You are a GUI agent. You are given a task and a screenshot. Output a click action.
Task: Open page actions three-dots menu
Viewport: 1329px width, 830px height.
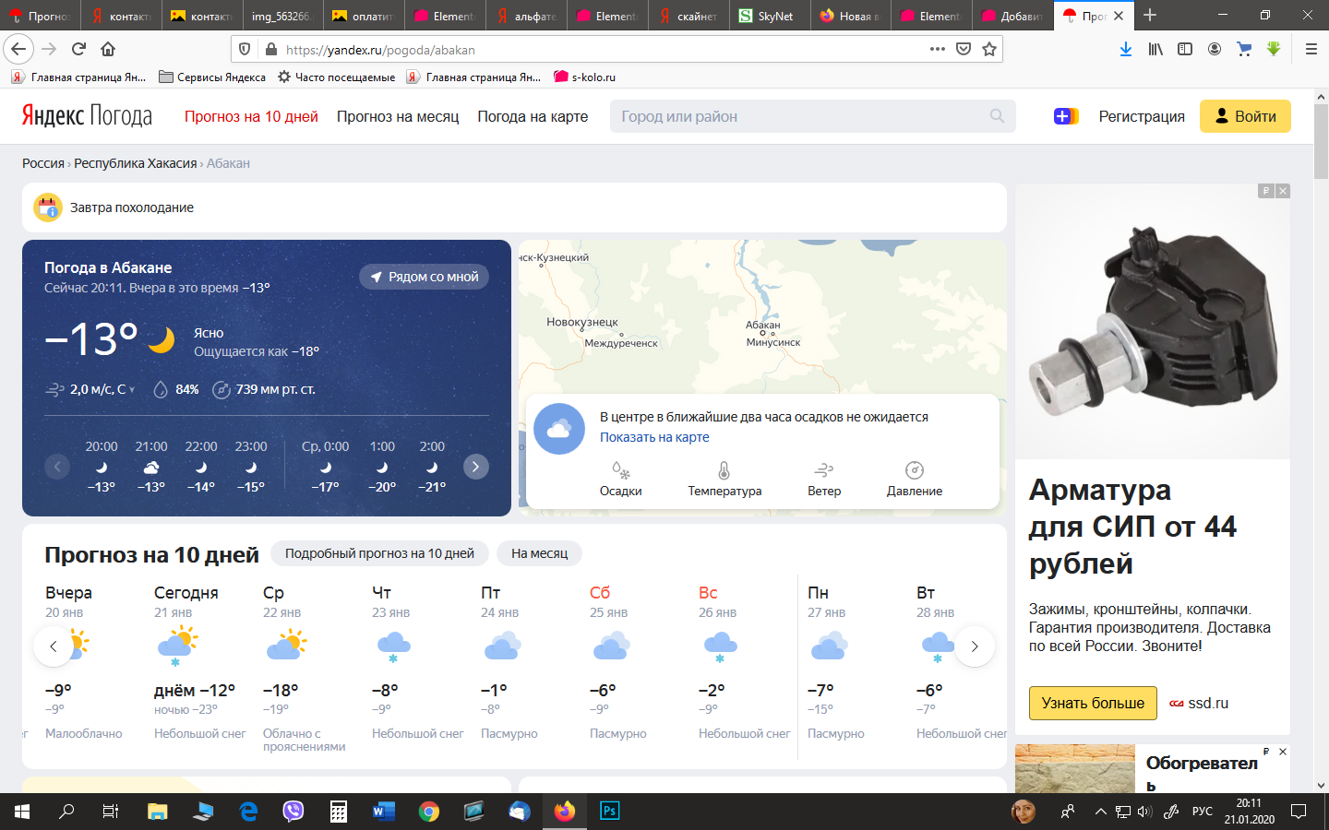938,49
